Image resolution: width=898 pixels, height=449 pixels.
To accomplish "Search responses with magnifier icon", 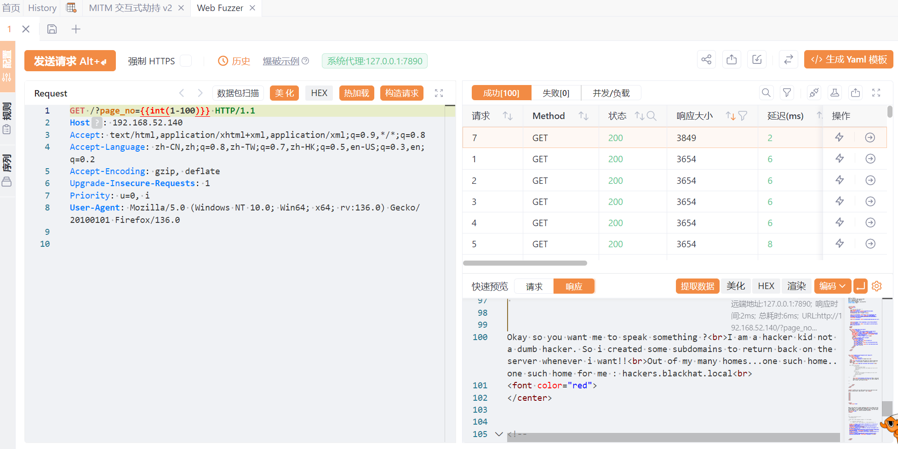I will tap(766, 93).
